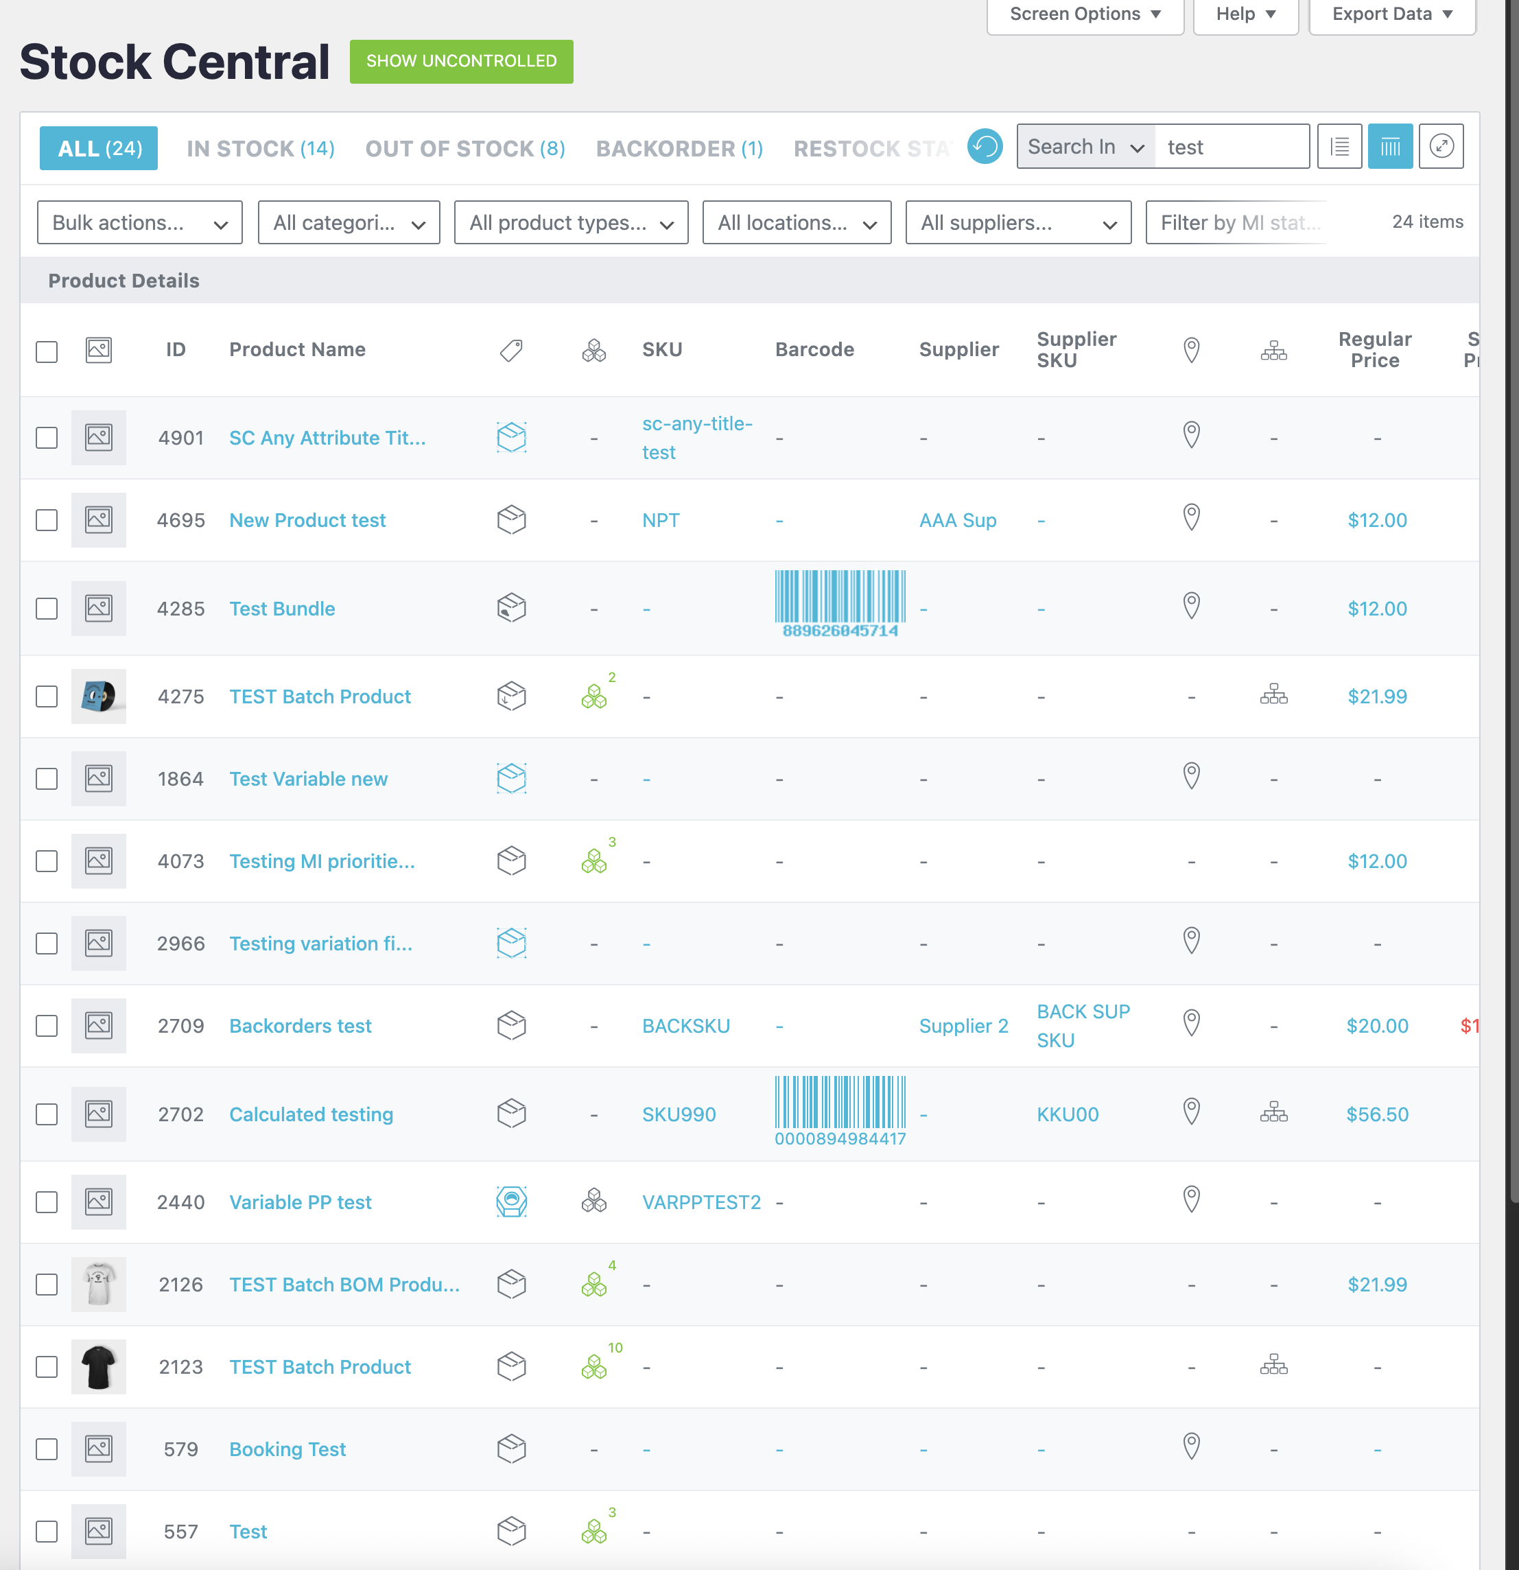
Task: Tick the select-all checkbox in header
Action: click(47, 351)
